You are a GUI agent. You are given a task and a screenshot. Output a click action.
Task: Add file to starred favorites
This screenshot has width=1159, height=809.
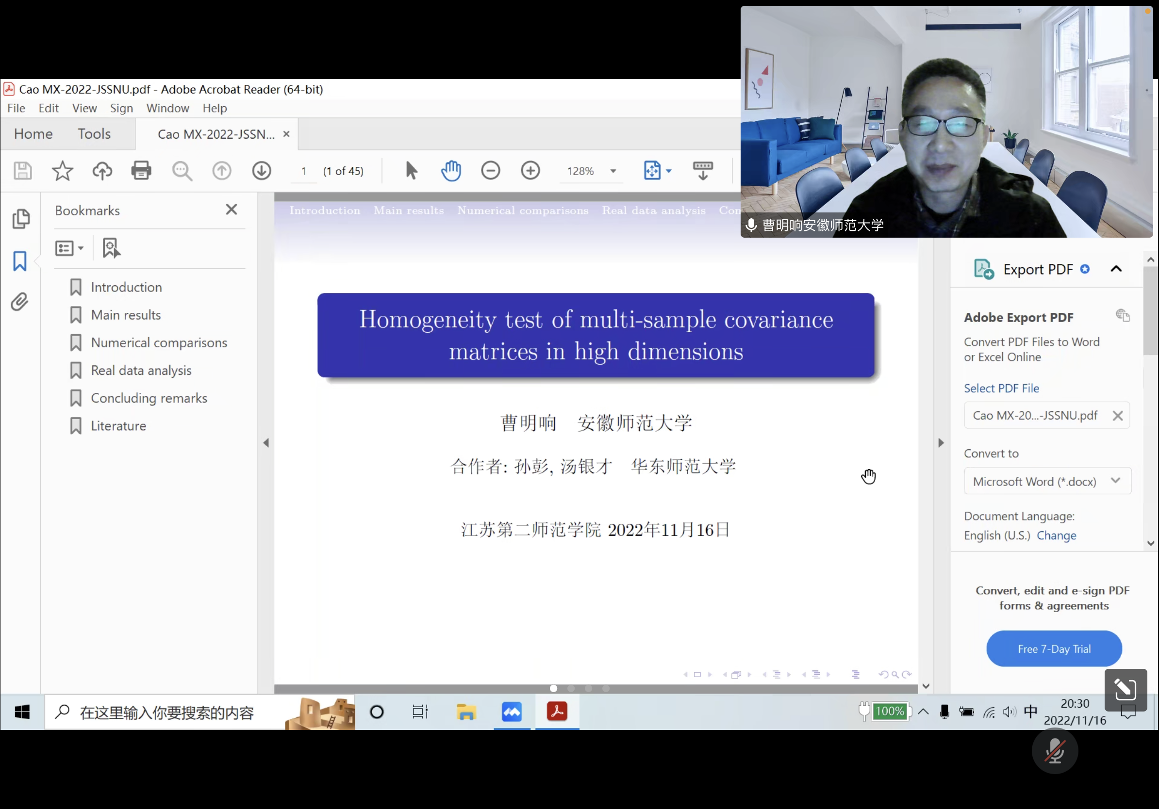pyautogui.click(x=62, y=170)
